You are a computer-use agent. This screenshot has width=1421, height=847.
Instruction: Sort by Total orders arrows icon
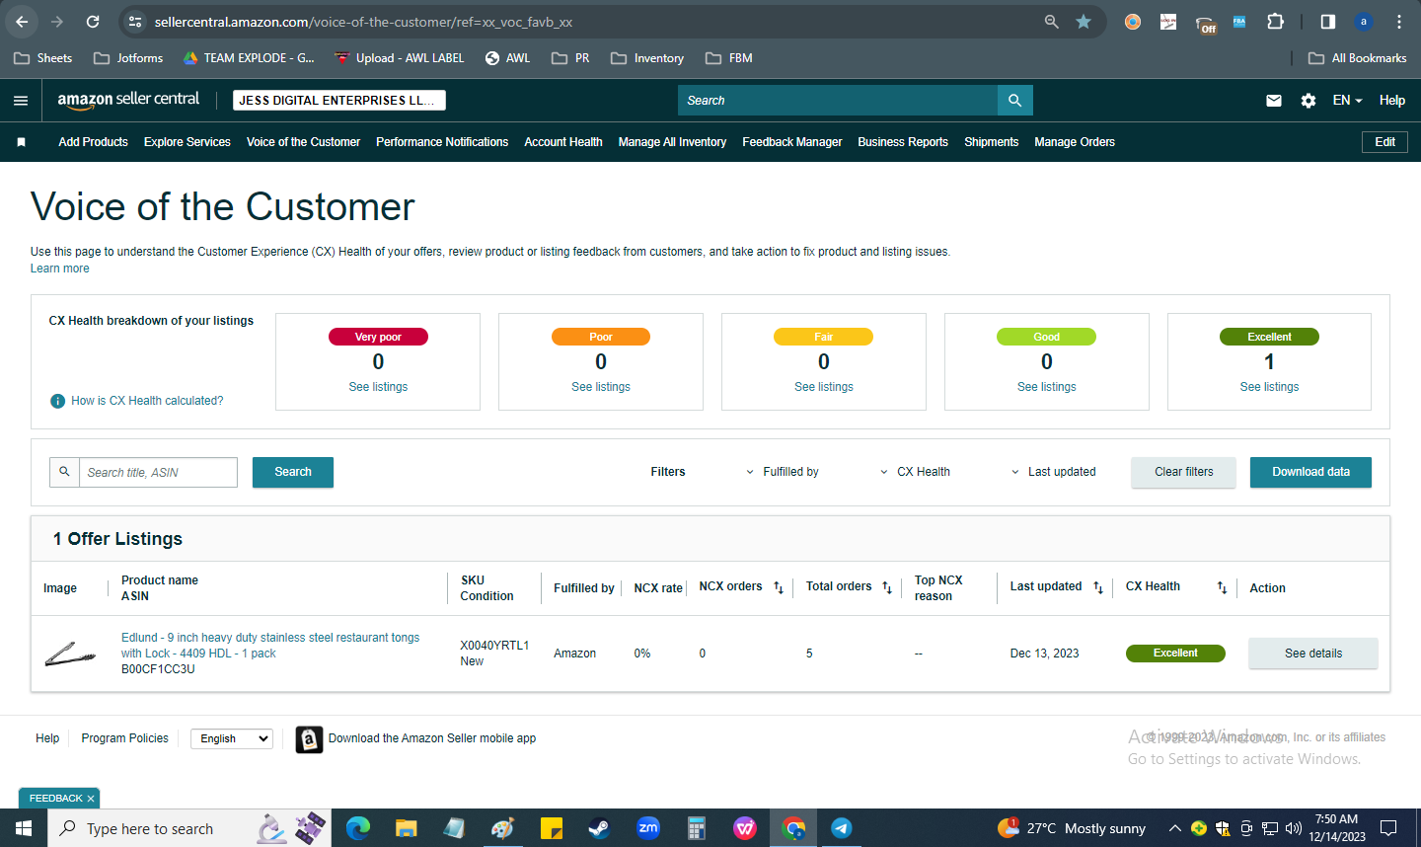(887, 587)
